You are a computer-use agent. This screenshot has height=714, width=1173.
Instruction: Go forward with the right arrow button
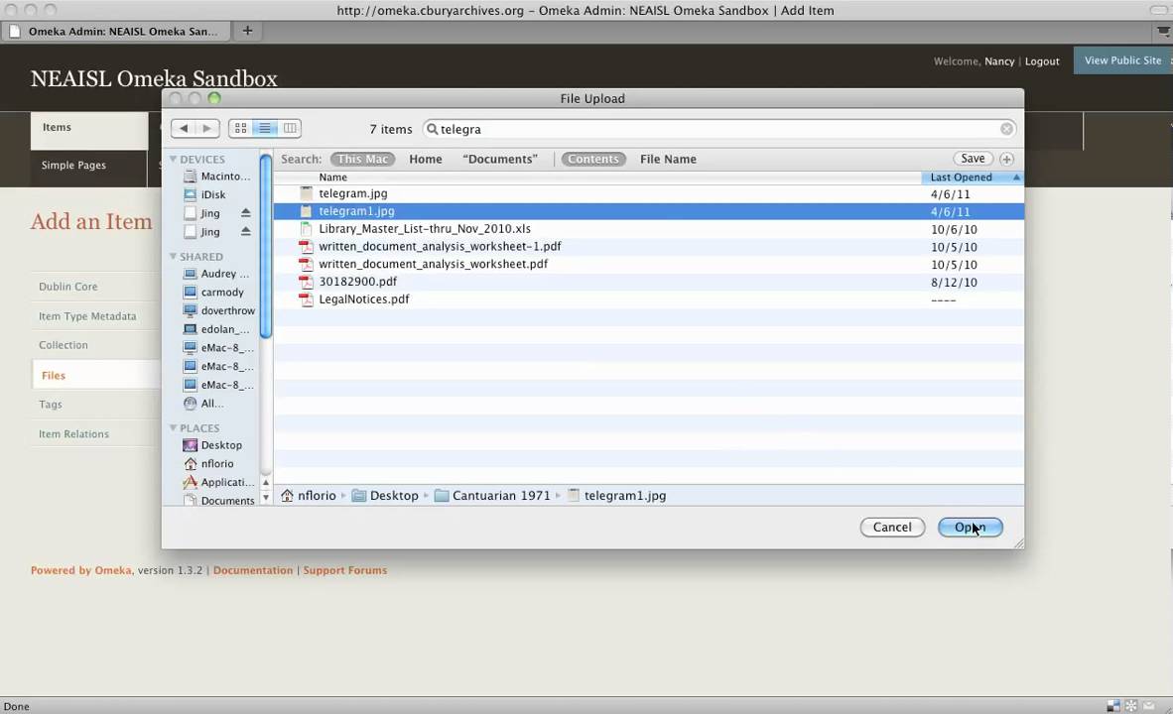pyautogui.click(x=207, y=129)
